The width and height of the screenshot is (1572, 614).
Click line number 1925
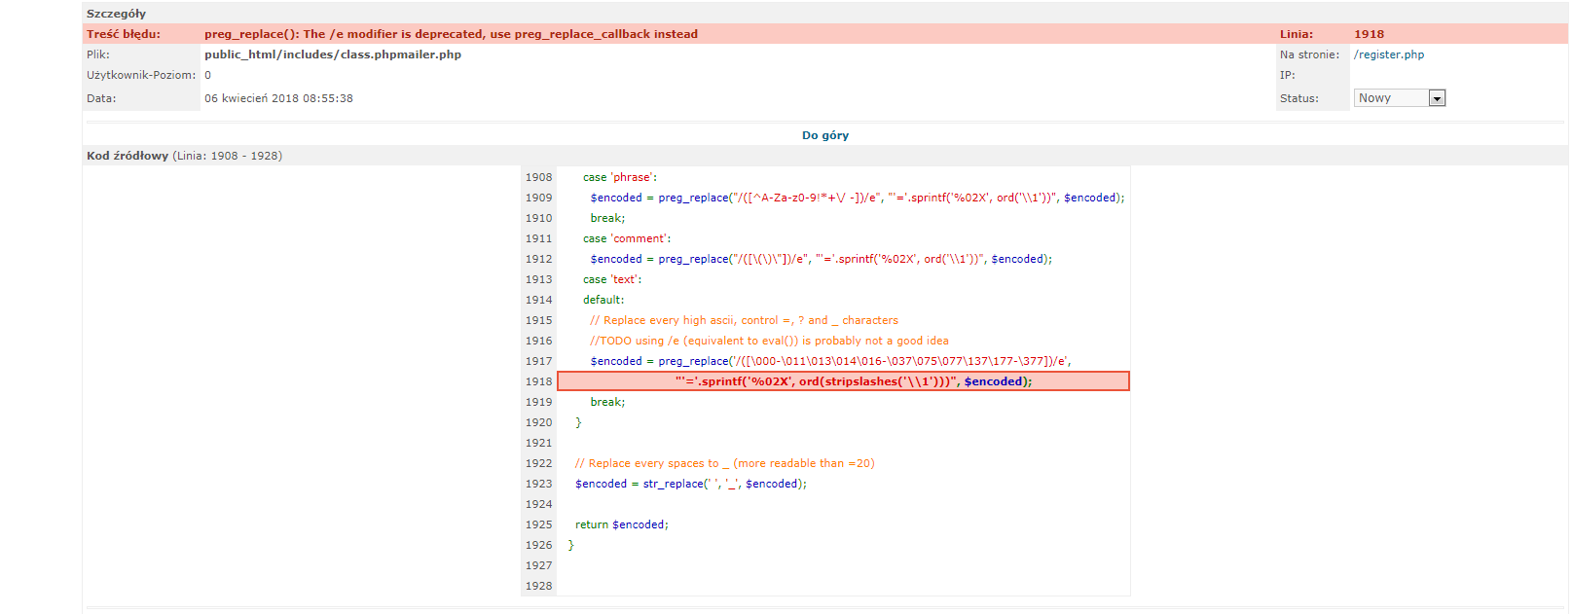(x=538, y=524)
